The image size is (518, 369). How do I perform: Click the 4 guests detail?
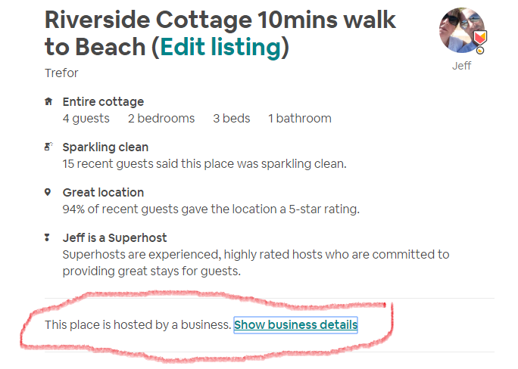(86, 118)
